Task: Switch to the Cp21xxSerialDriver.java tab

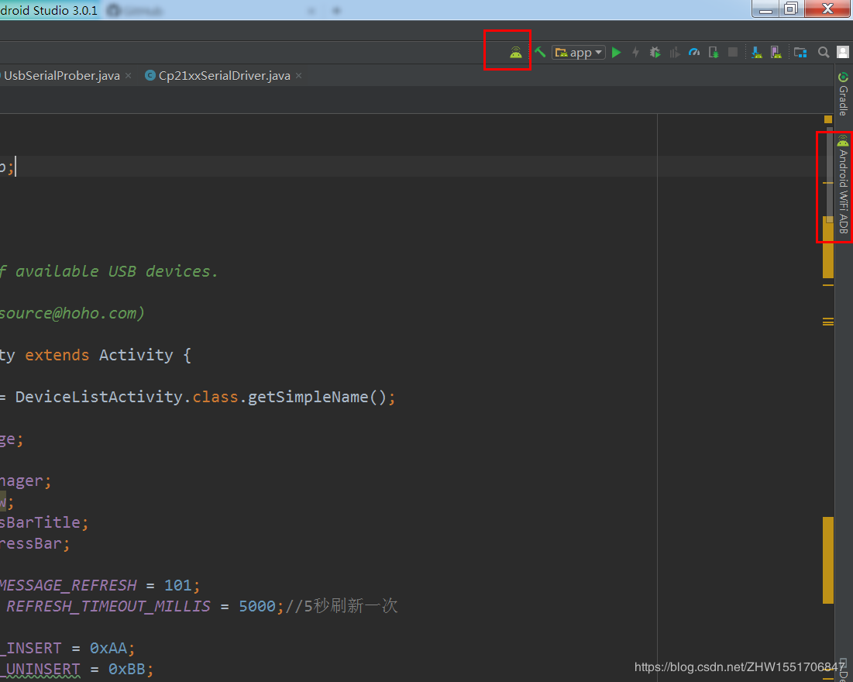Action: (x=224, y=76)
